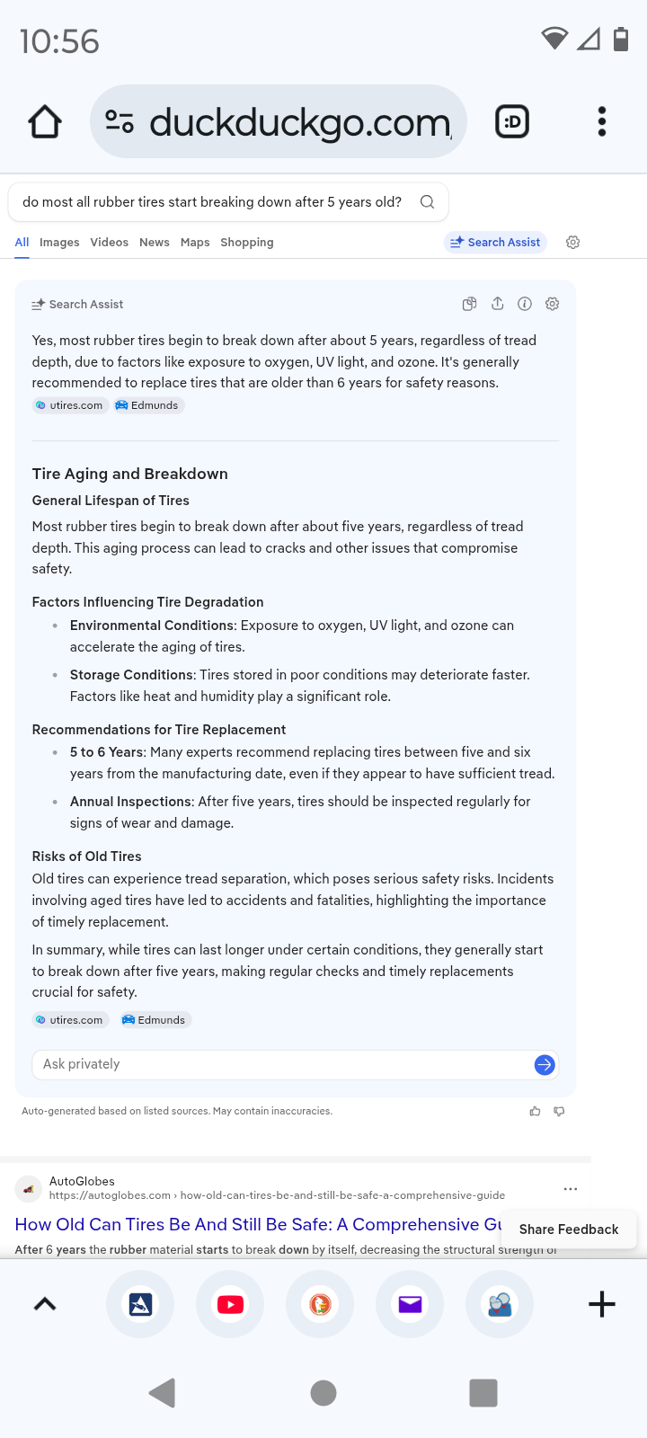Submit the Ask privately arrow button
Image resolution: width=647 pixels, height=1438 pixels.
545,1065
